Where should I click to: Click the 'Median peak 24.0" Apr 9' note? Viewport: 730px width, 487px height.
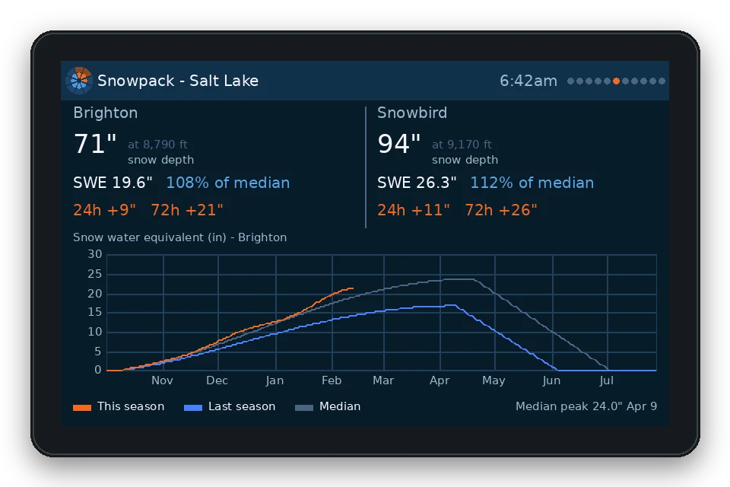click(586, 406)
